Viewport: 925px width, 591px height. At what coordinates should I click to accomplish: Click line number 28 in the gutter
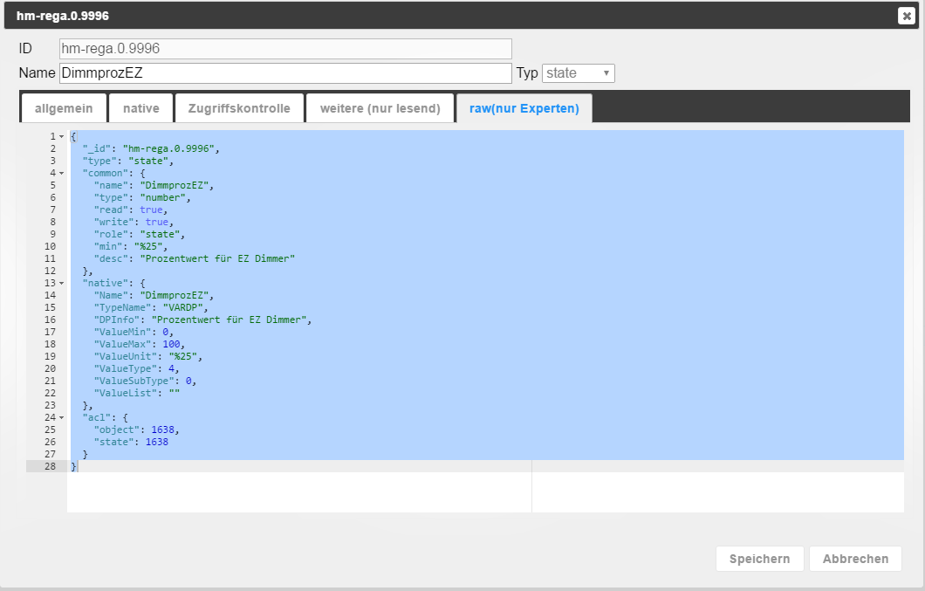pyautogui.click(x=51, y=467)
